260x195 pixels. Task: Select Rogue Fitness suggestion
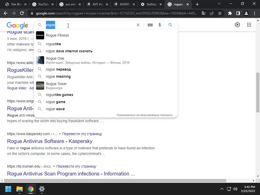pyautogui.click(x=106, y=35)
